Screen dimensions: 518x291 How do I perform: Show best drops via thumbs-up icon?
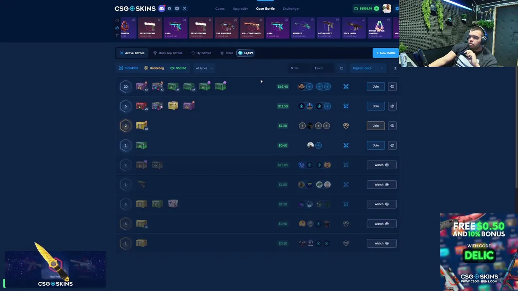pos(117,28)
